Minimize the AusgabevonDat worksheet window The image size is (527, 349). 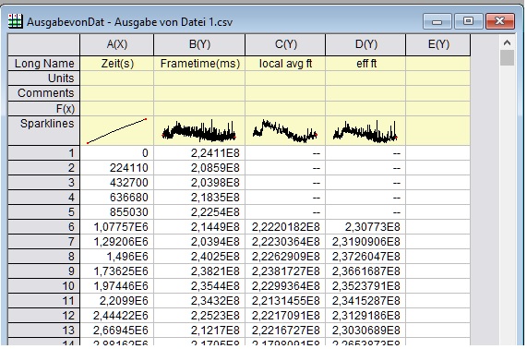[x=437, y=21]
